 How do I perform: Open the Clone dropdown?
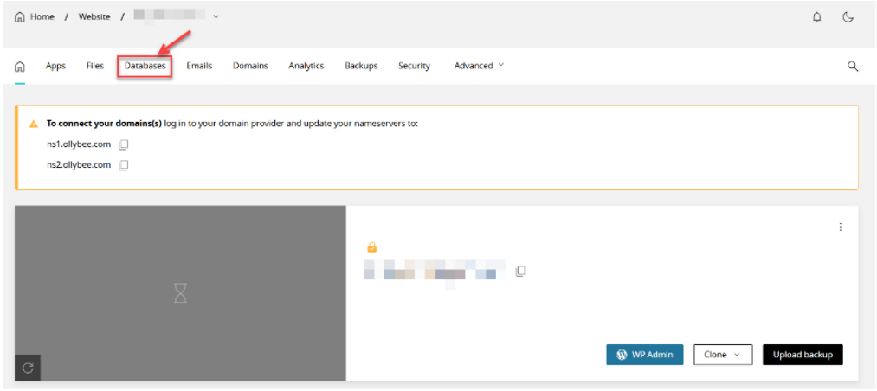724,355
